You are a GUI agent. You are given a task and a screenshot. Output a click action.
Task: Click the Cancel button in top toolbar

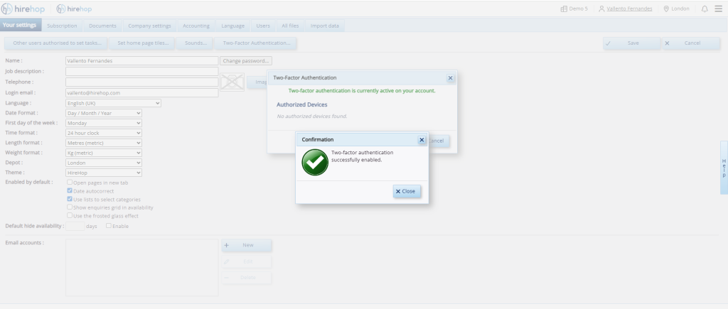click(x=691, y=43)
